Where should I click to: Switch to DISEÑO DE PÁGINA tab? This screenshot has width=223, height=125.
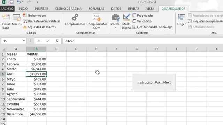click(68, 9)
